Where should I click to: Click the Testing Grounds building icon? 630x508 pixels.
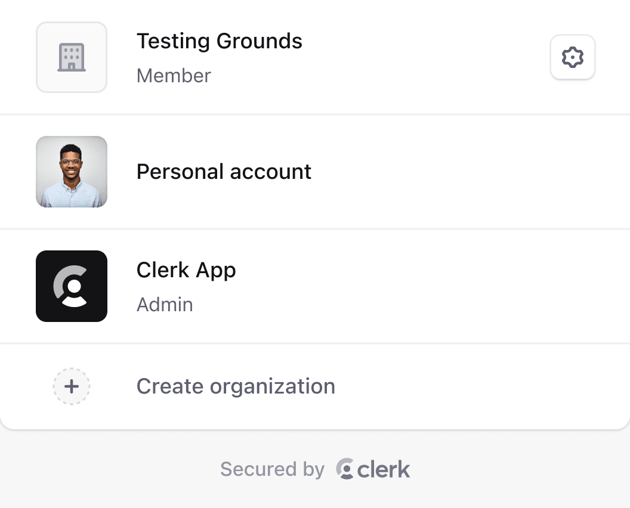pos(72,58)
